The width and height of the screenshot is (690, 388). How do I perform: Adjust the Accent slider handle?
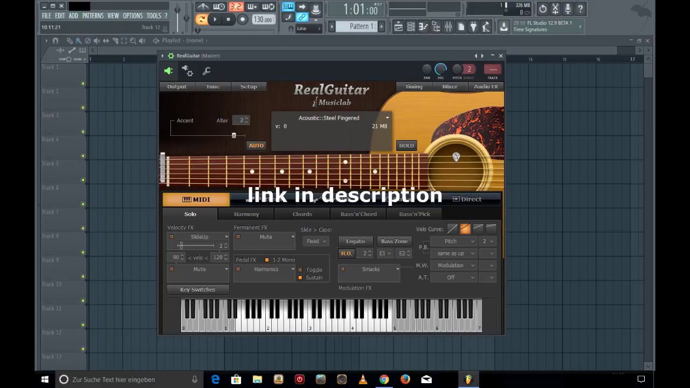coord(234,135)
